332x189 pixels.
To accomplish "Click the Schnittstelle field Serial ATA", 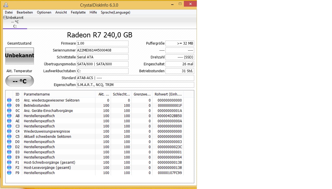I will 103,57.
